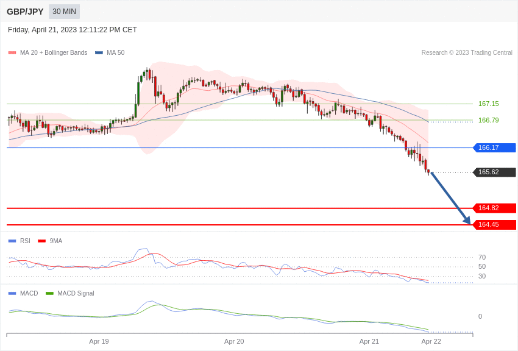The image size is (518, 351).
Task: Click the MA 50 legend label
Action: (x=116, y=53)
